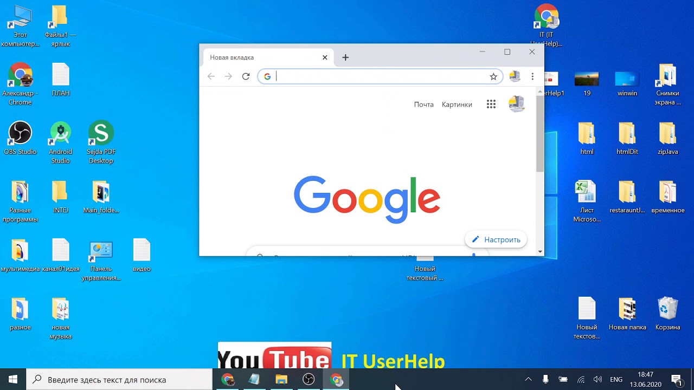
Task: Open the Windows Start menu
Action: (13, 379)
